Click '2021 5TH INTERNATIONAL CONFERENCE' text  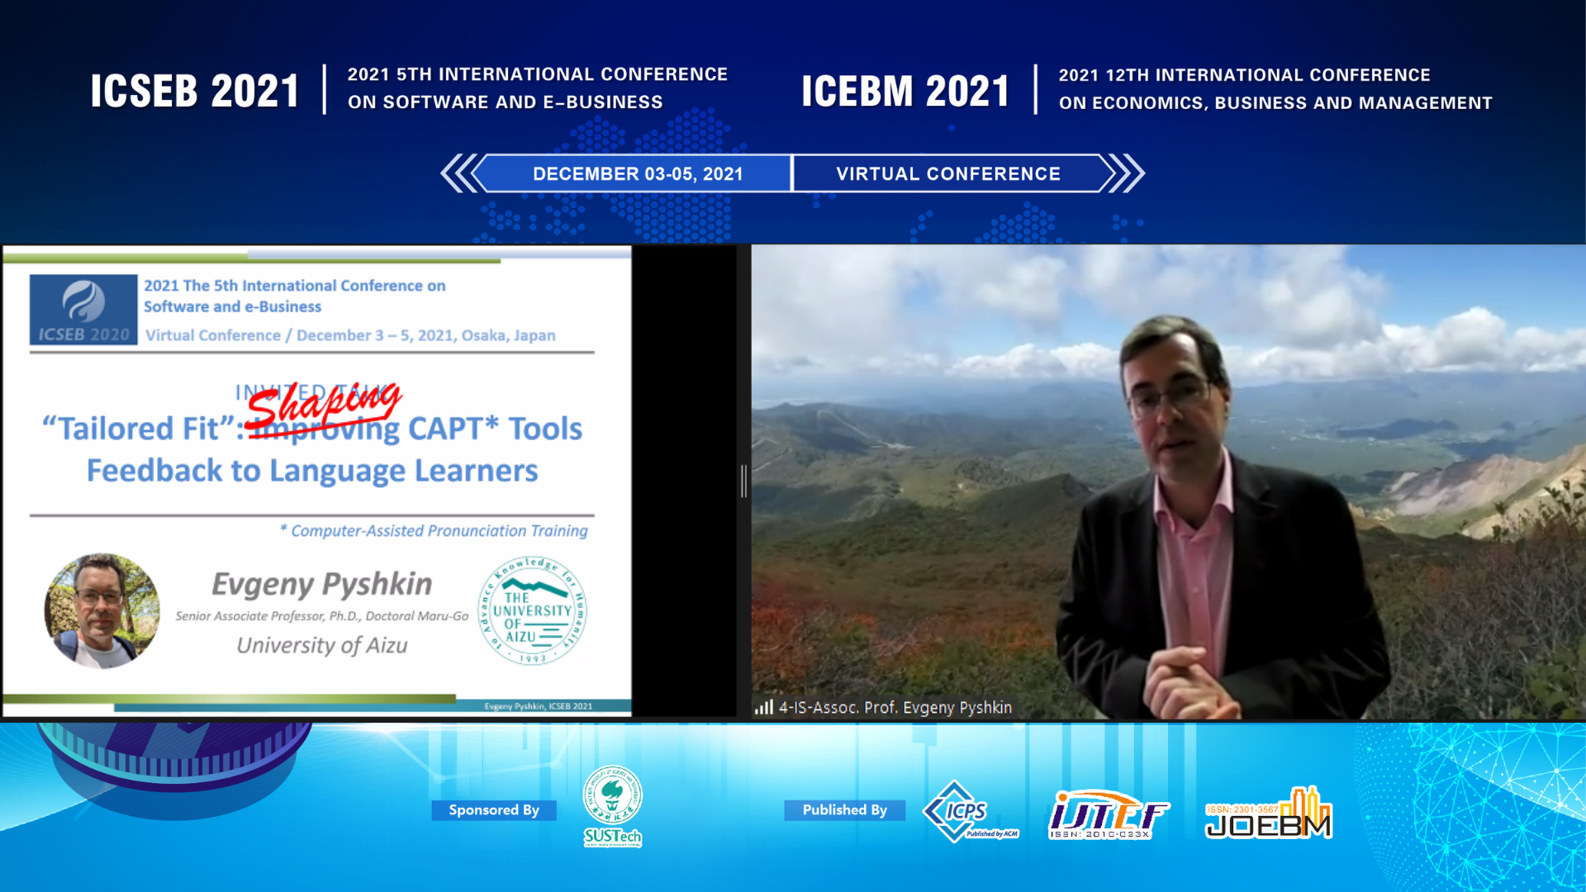[x=538, y=74]
